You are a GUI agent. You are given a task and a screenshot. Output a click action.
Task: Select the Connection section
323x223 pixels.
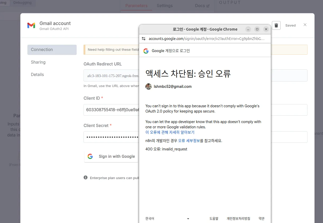coord(52,50)
